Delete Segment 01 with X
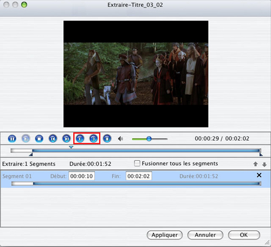Screen dimensions: 271x247 pyautogui.click(x=259, y=175)
